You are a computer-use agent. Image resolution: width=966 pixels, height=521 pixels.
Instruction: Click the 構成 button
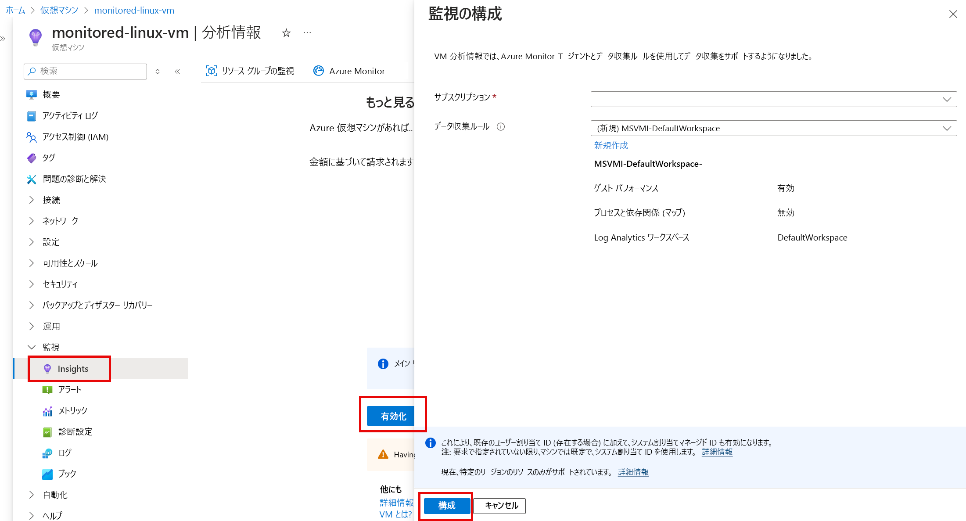point(447,506)
